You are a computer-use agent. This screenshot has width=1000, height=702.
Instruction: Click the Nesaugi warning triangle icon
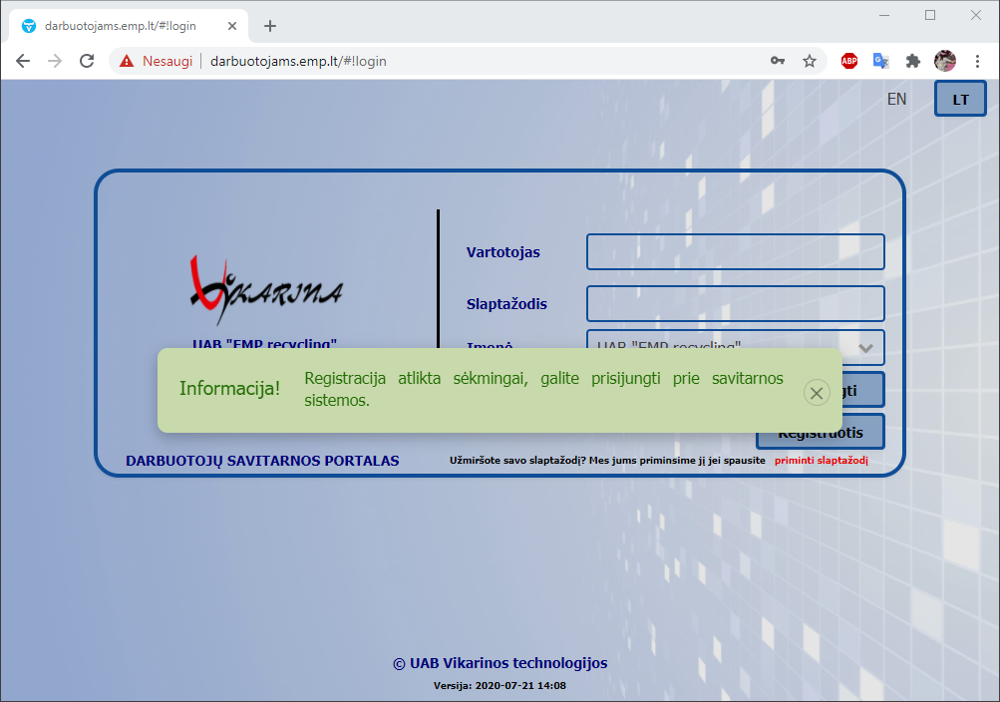[x=127, y=61]
